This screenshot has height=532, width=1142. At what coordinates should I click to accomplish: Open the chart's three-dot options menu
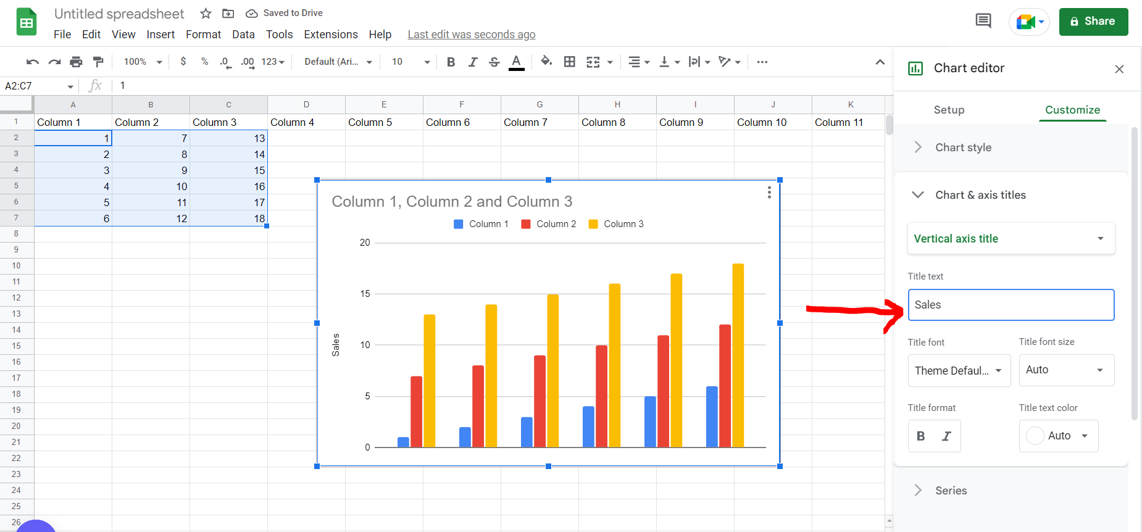(x=769, y=193)
